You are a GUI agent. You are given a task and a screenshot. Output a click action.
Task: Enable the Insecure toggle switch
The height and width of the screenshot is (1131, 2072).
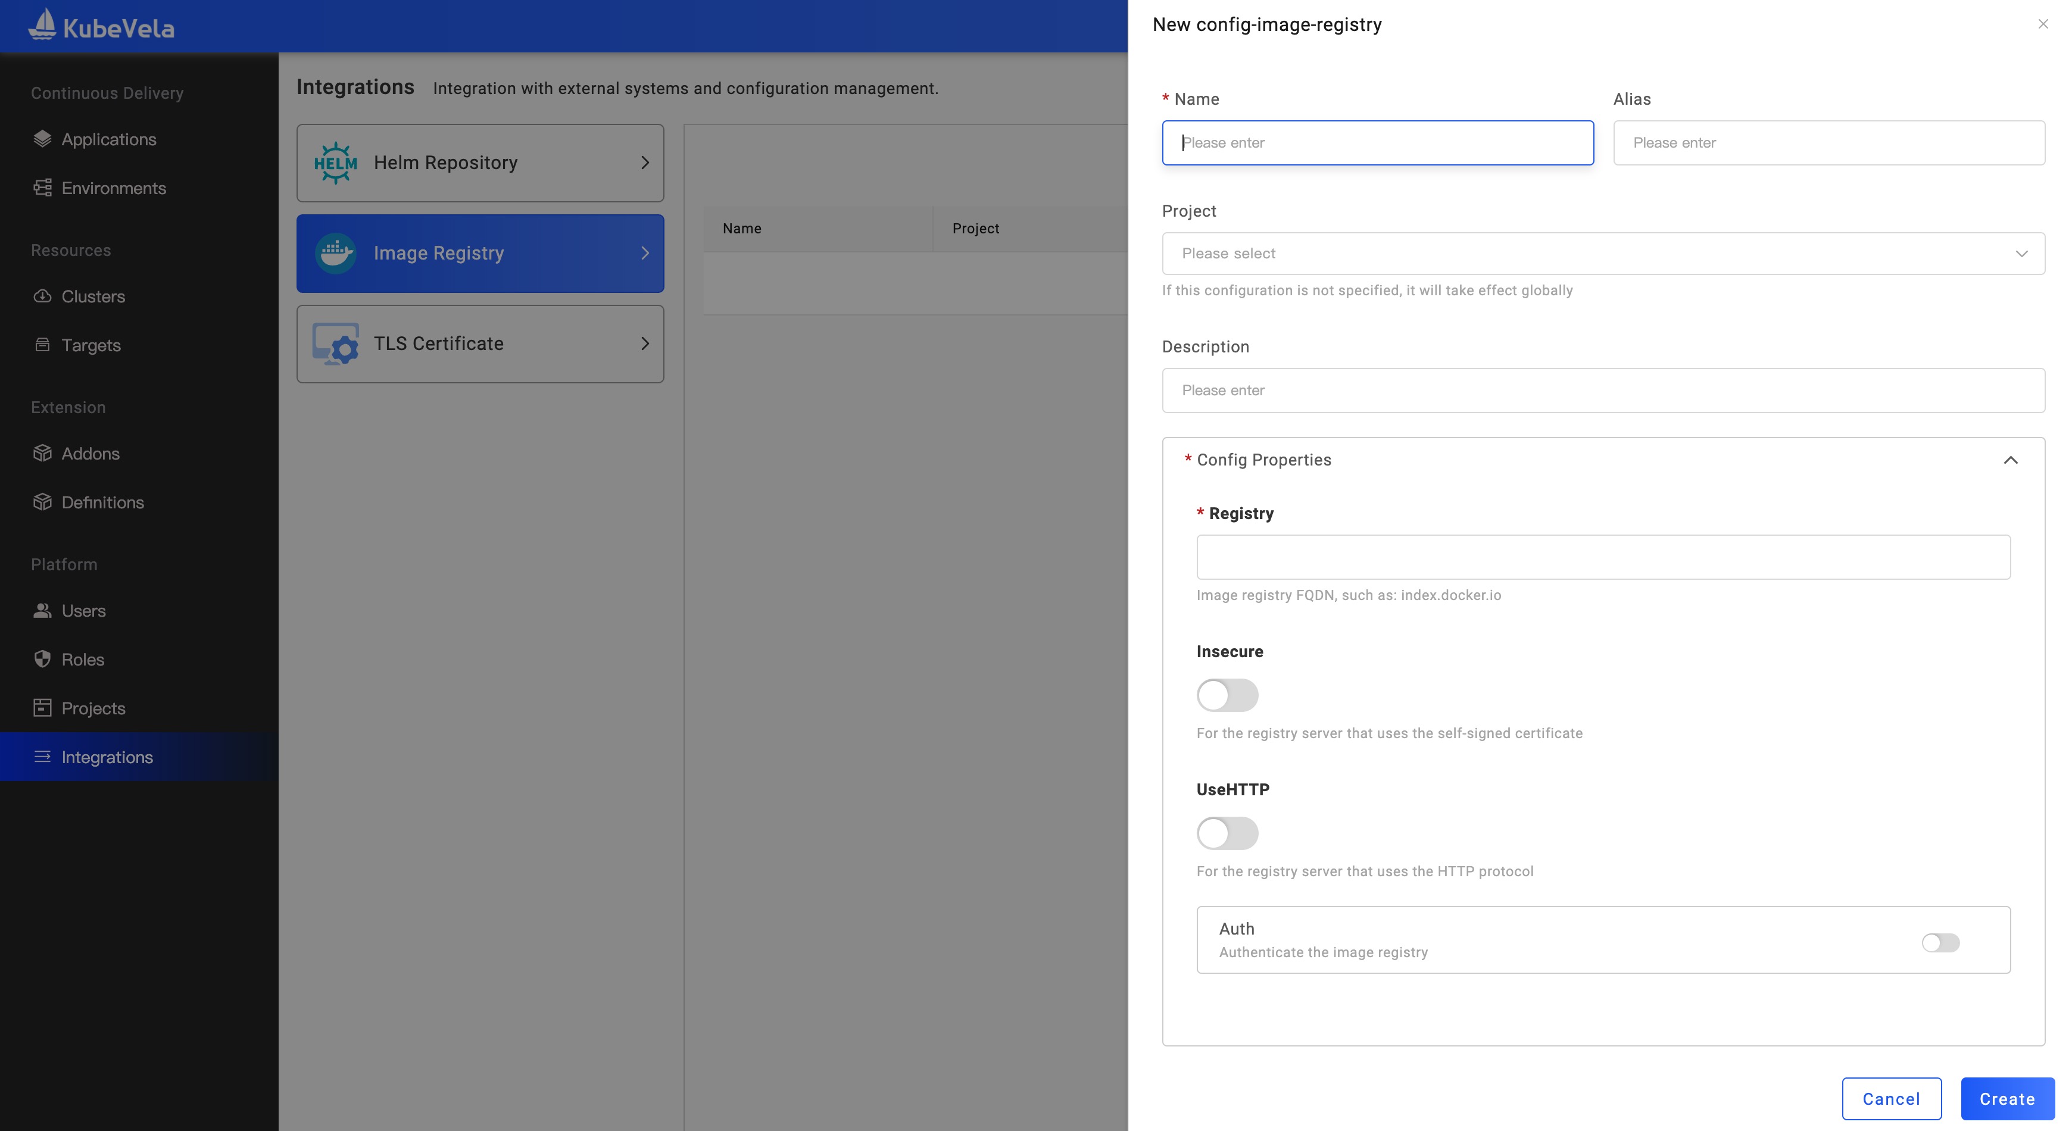(x=1227, y=695)
